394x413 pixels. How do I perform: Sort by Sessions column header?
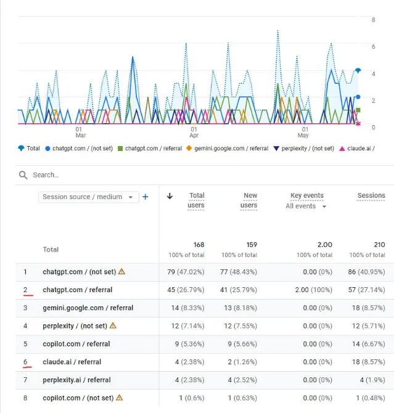[371, 195]
